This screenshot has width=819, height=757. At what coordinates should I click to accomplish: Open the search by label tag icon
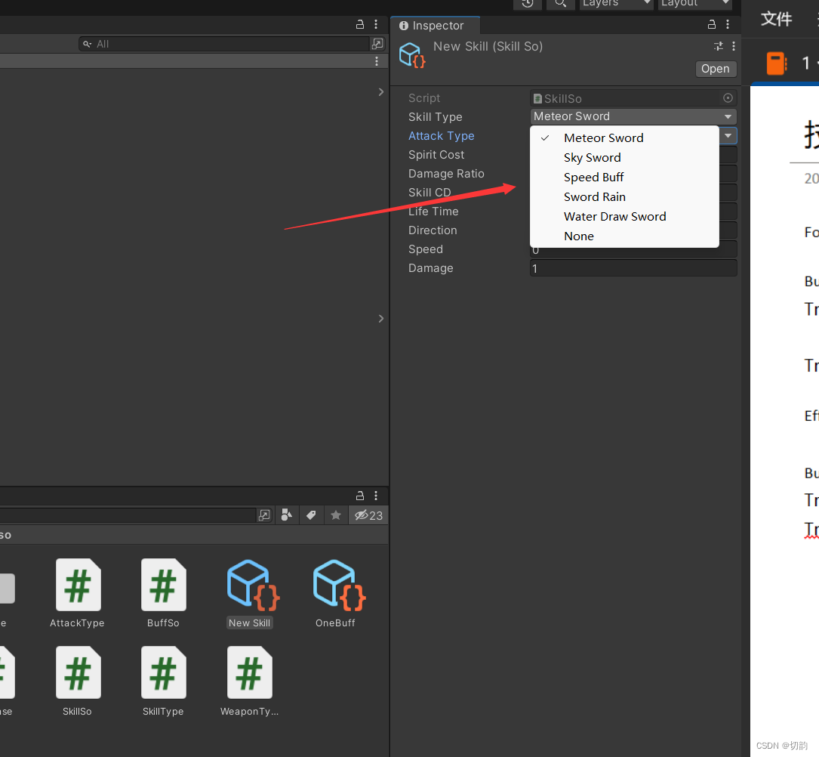311,515
